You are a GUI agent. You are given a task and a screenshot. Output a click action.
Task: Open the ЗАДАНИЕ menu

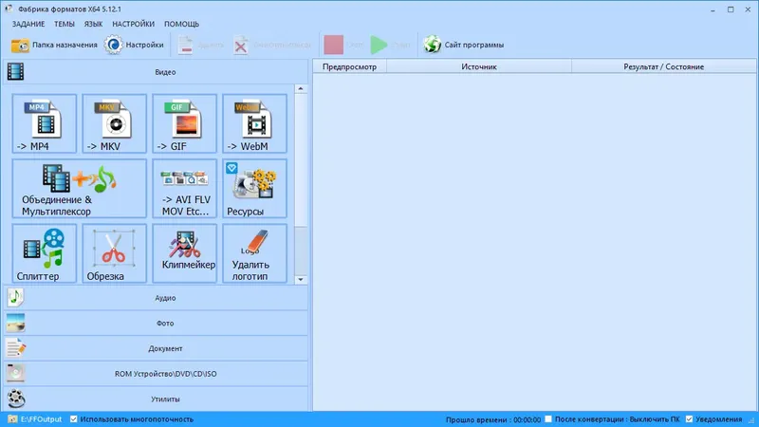click(x=28, y=24)
